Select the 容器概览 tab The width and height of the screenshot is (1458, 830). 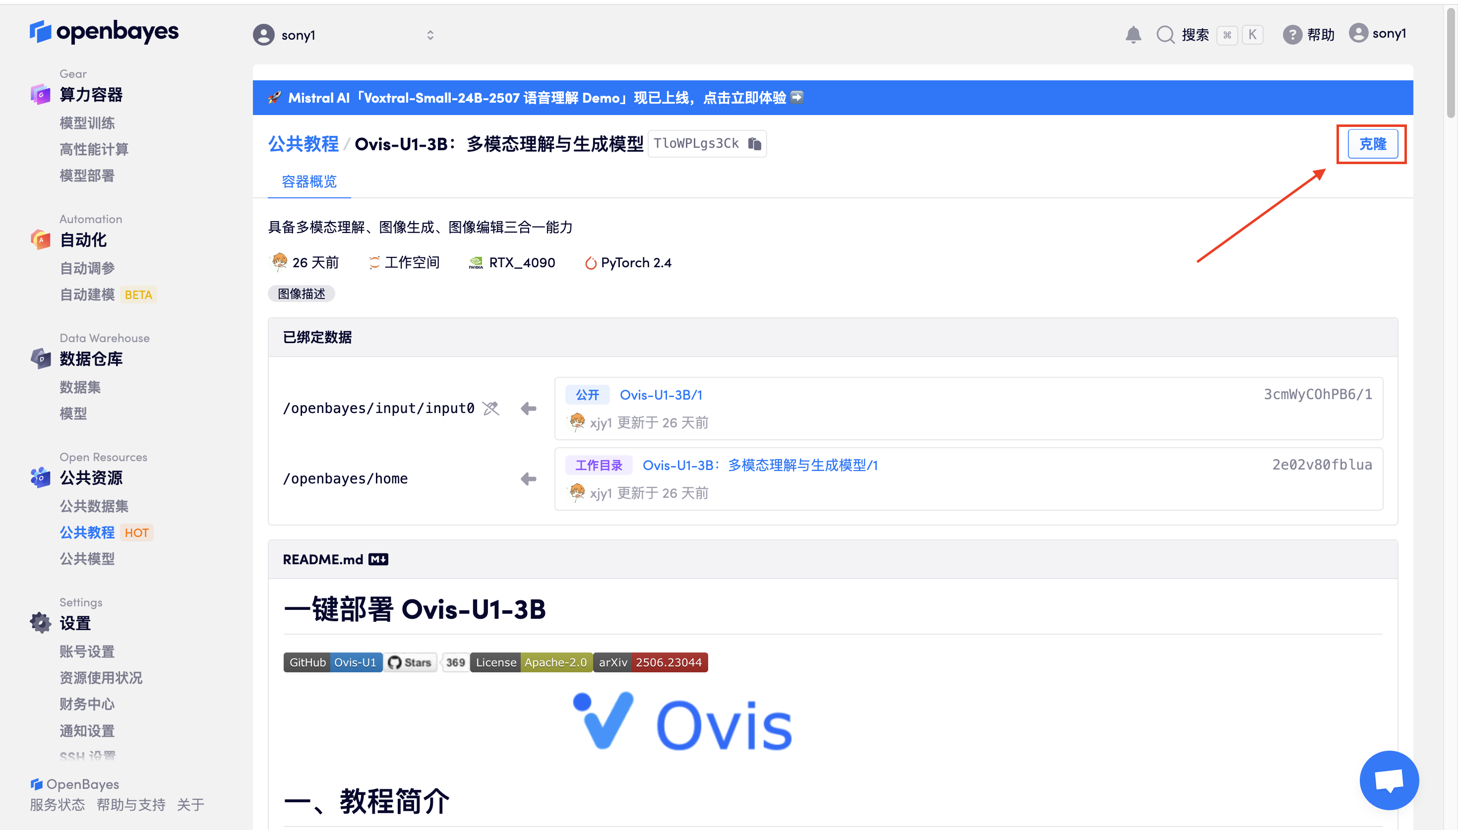pyautogui.click(x=309, y=181)
